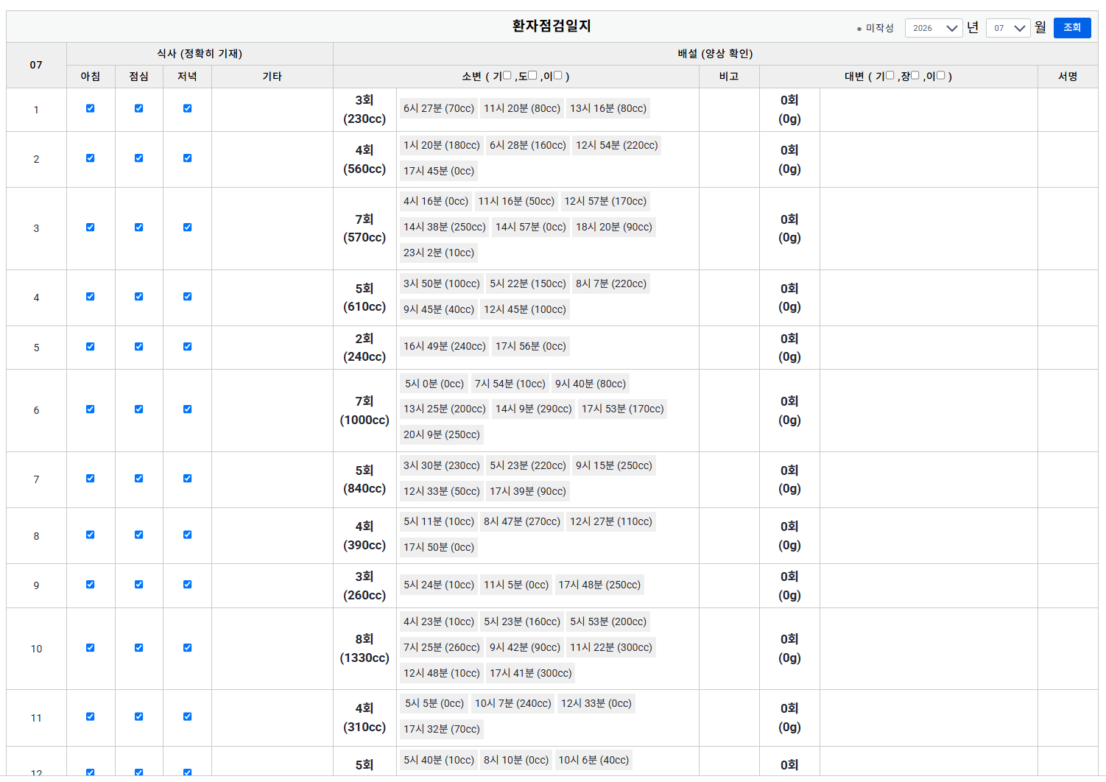Screen dimensions: 1106x782
Task: Click the 14시 9분 (290cc) entry tag
Action: click(x=534, y=409)
